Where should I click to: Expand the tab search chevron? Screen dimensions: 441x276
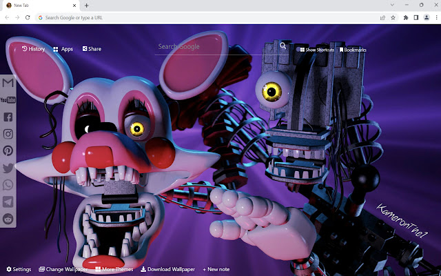tap(392, 5)
